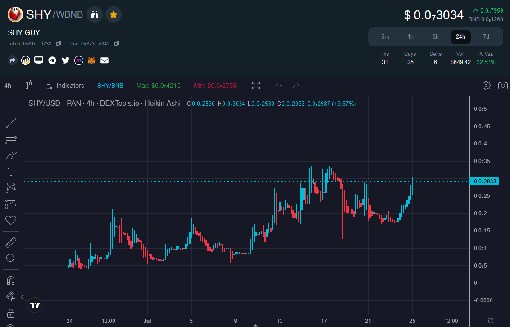Switch chart to SHY/BNB pricing
The width and height of the screenshot is (510, 327).
(x=110, y=86)
